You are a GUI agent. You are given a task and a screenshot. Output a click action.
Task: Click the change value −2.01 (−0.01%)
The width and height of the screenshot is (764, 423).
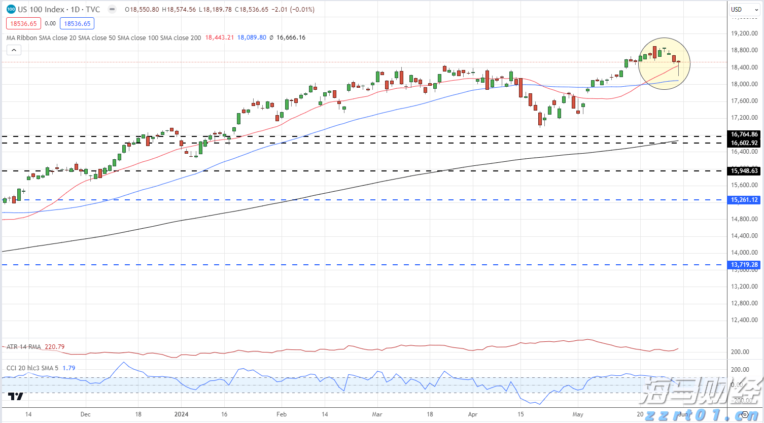[293, 10]
